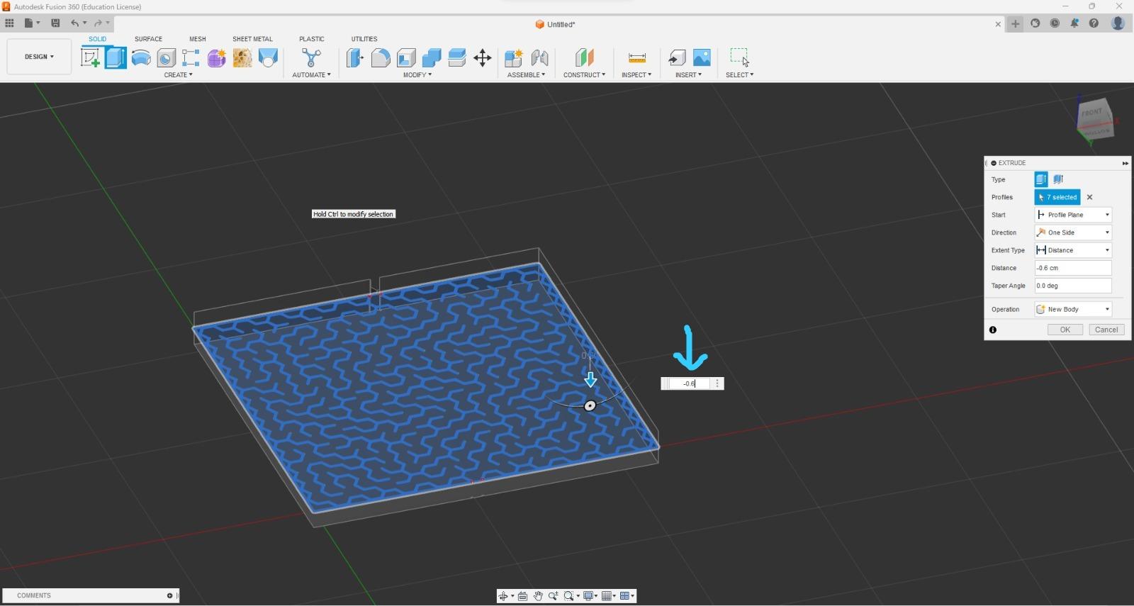Click the Insert Derive icon

[x=677, y=57]
